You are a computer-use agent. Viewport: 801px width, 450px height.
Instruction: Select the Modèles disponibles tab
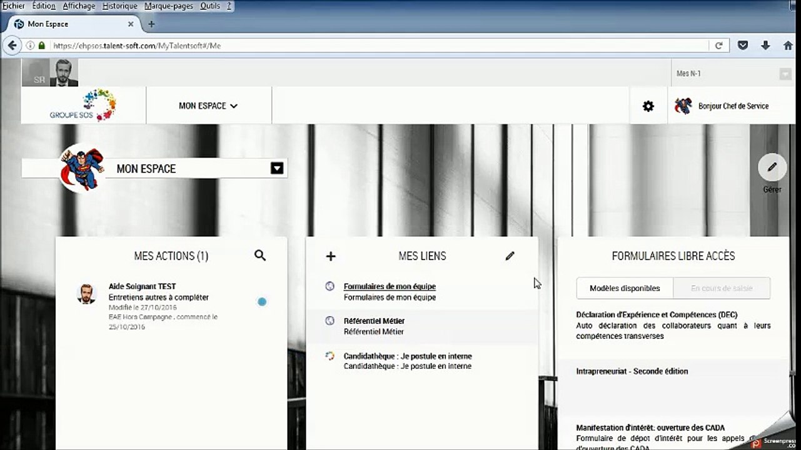(625, 288)
